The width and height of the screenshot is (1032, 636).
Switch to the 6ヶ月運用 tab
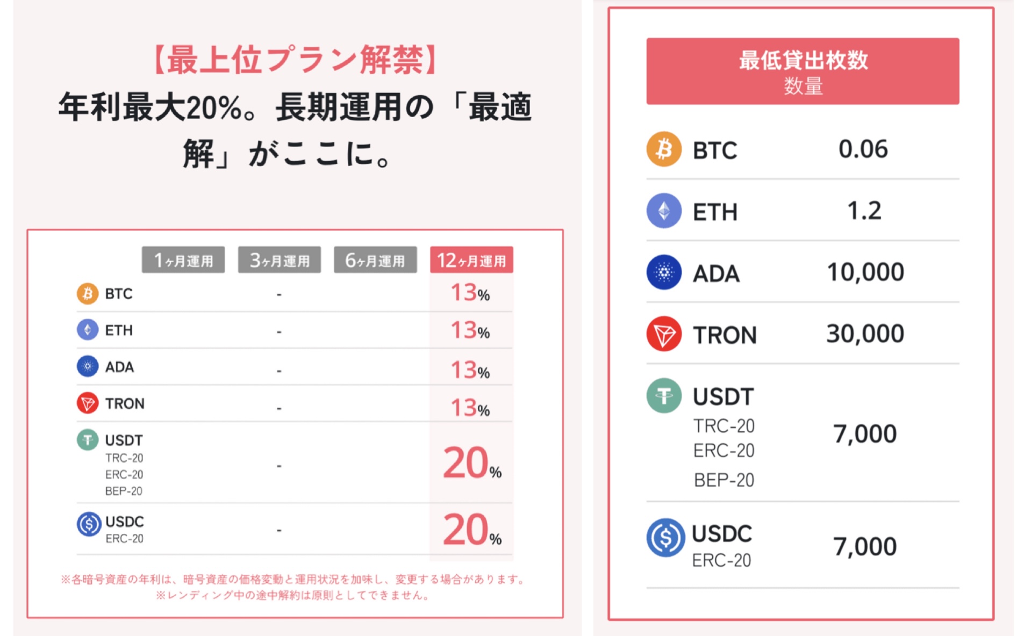click(x=375, y=261)
